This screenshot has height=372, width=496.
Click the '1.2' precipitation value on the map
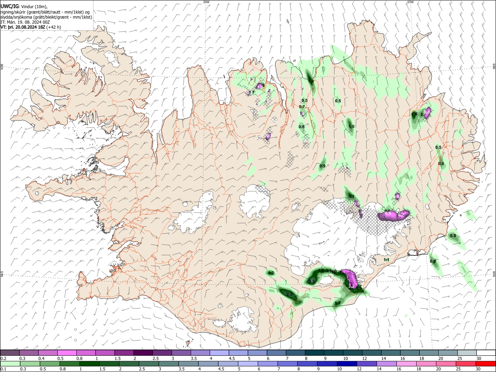271,273
